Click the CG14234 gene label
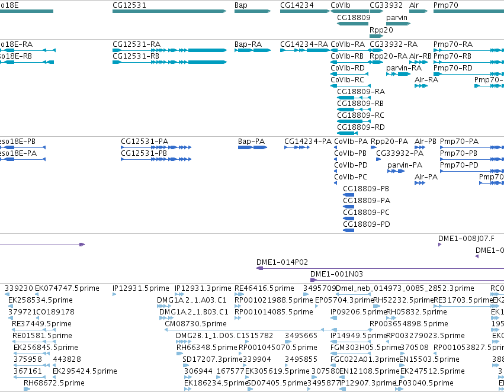Viewport: 504px width, 392px height. [x=297, y=5]
